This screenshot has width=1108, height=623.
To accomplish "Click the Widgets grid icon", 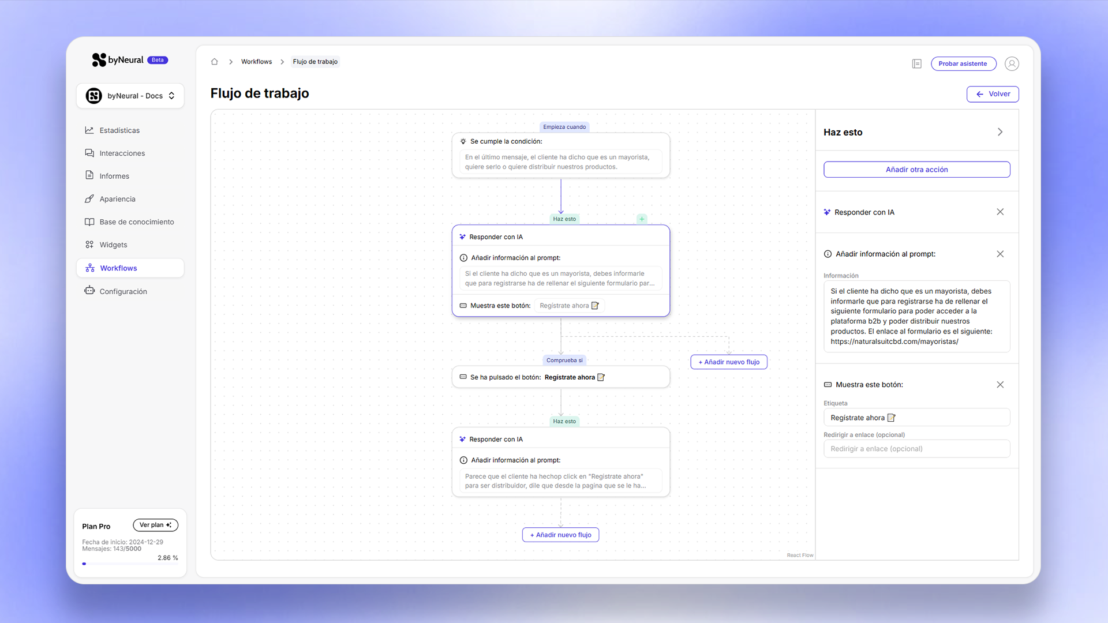I will pos(90,245).
